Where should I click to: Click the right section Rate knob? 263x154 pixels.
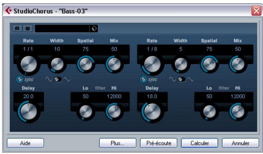(x=153, y=64)
